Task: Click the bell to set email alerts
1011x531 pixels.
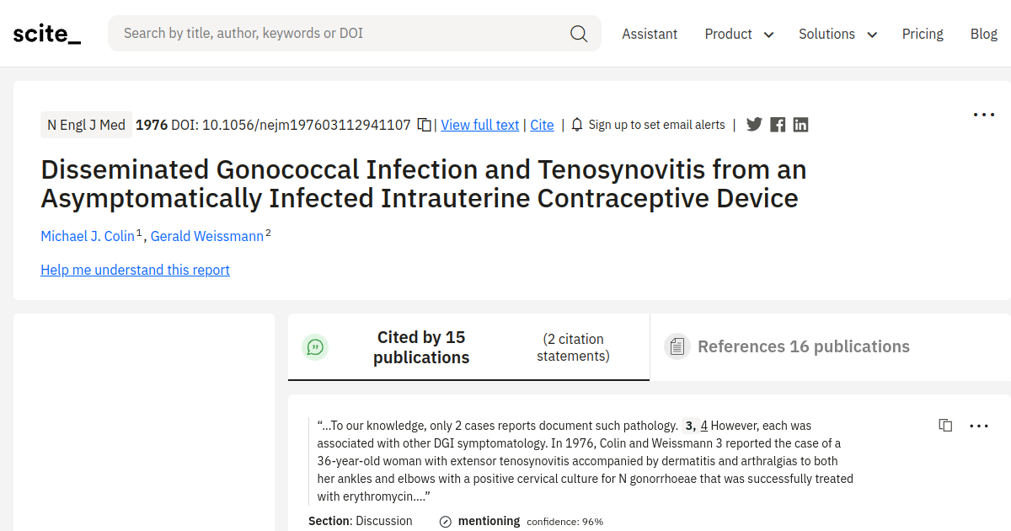Action: pos(576,124)
